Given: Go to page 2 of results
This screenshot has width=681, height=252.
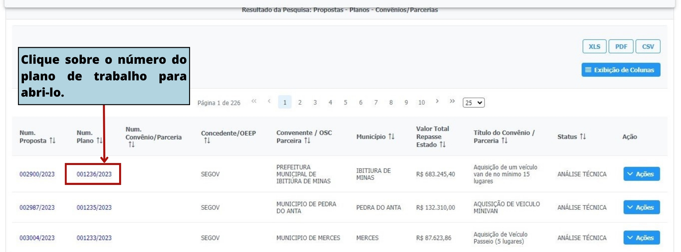Looking at the screenshot, I should 300,103.
